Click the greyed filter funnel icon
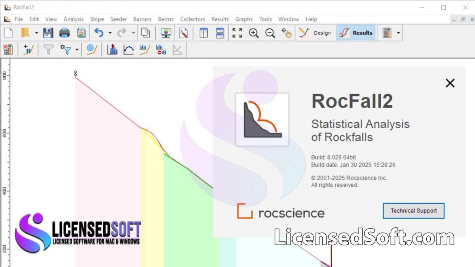Image resolution: width=475 pixels, height=267 pixels. pos(48,49)
